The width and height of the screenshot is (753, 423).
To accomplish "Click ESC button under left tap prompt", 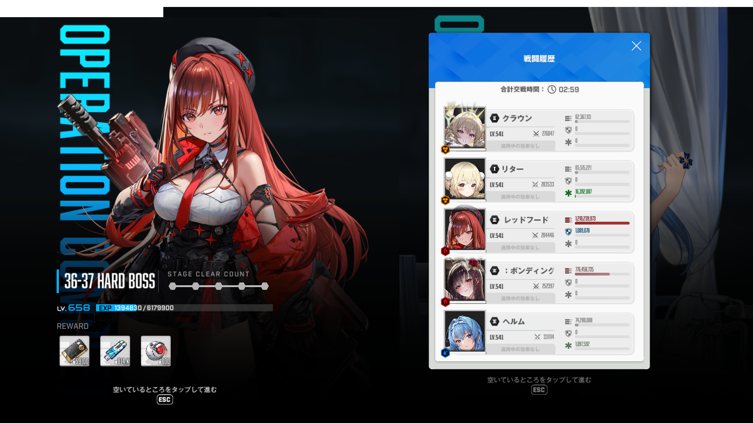I will (x=165, y=399).
